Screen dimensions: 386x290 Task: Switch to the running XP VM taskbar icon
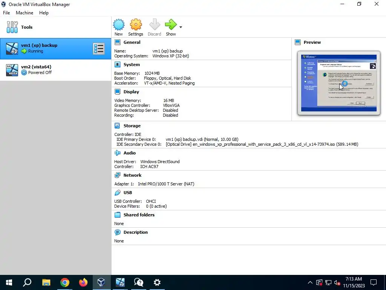click(120, 282)
